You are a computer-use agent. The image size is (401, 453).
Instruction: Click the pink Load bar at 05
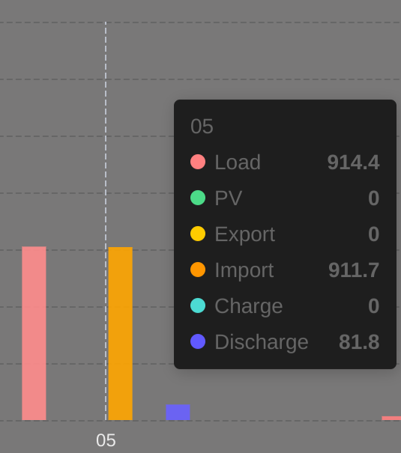pyautogui.click(x=34, y=333)
